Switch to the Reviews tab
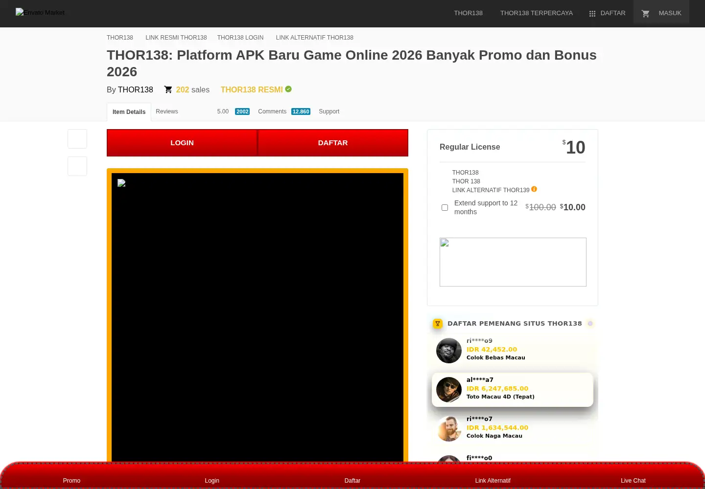The width and height of the screenshot is (705, 489). 167,111
